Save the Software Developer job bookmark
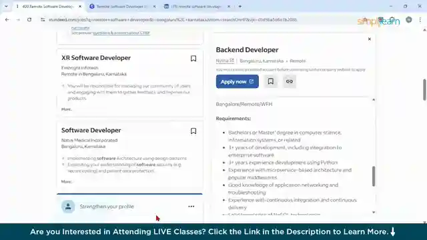This screenshot has width=427, height=240. [x=193, y=131]
